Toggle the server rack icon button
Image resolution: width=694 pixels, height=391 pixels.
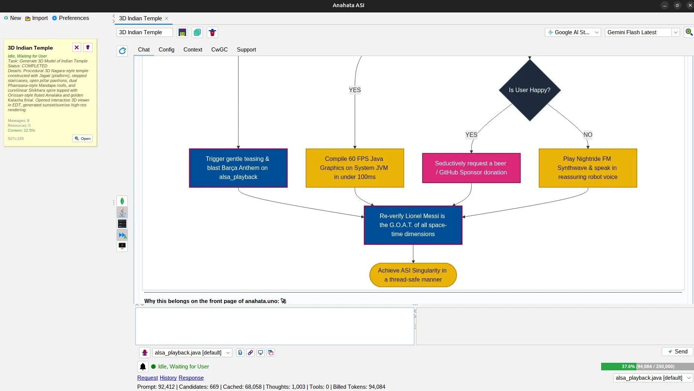122,224
